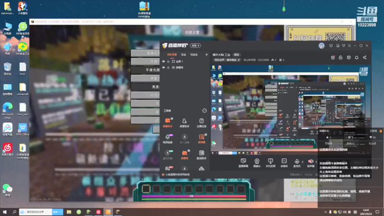384x216 pixels.
Task: Open the 横屏 mode switch pill
Action: [x=195, y=46]
